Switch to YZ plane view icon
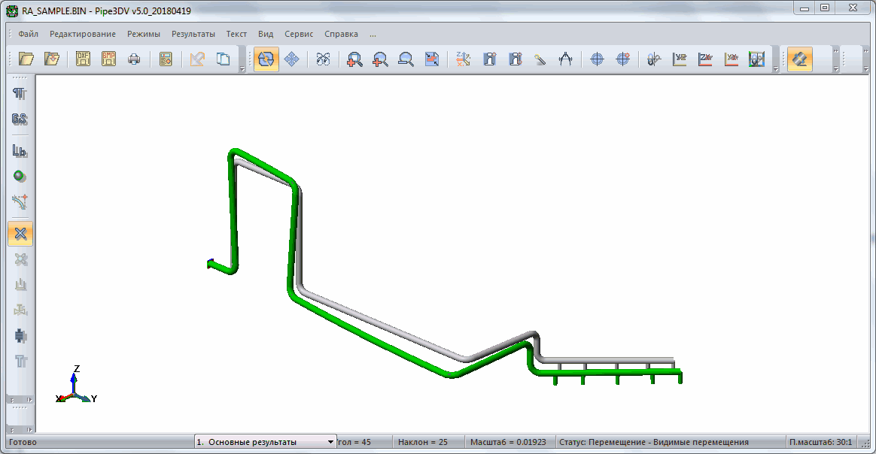 680,59
